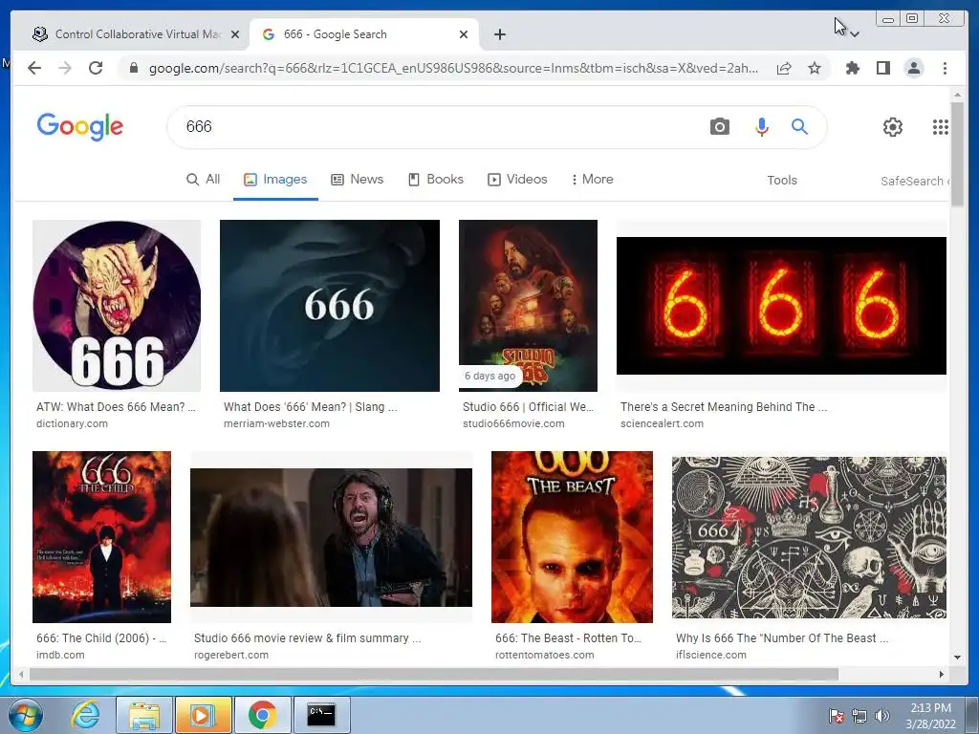Screen dimensions: 979x734
Task: Toggle the Chrome side panel icon
Action: 882,68
